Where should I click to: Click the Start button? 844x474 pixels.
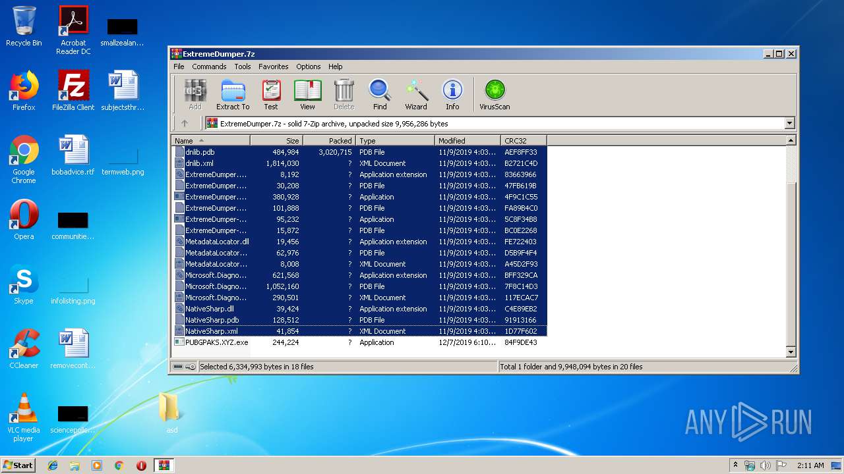(18, 465)
